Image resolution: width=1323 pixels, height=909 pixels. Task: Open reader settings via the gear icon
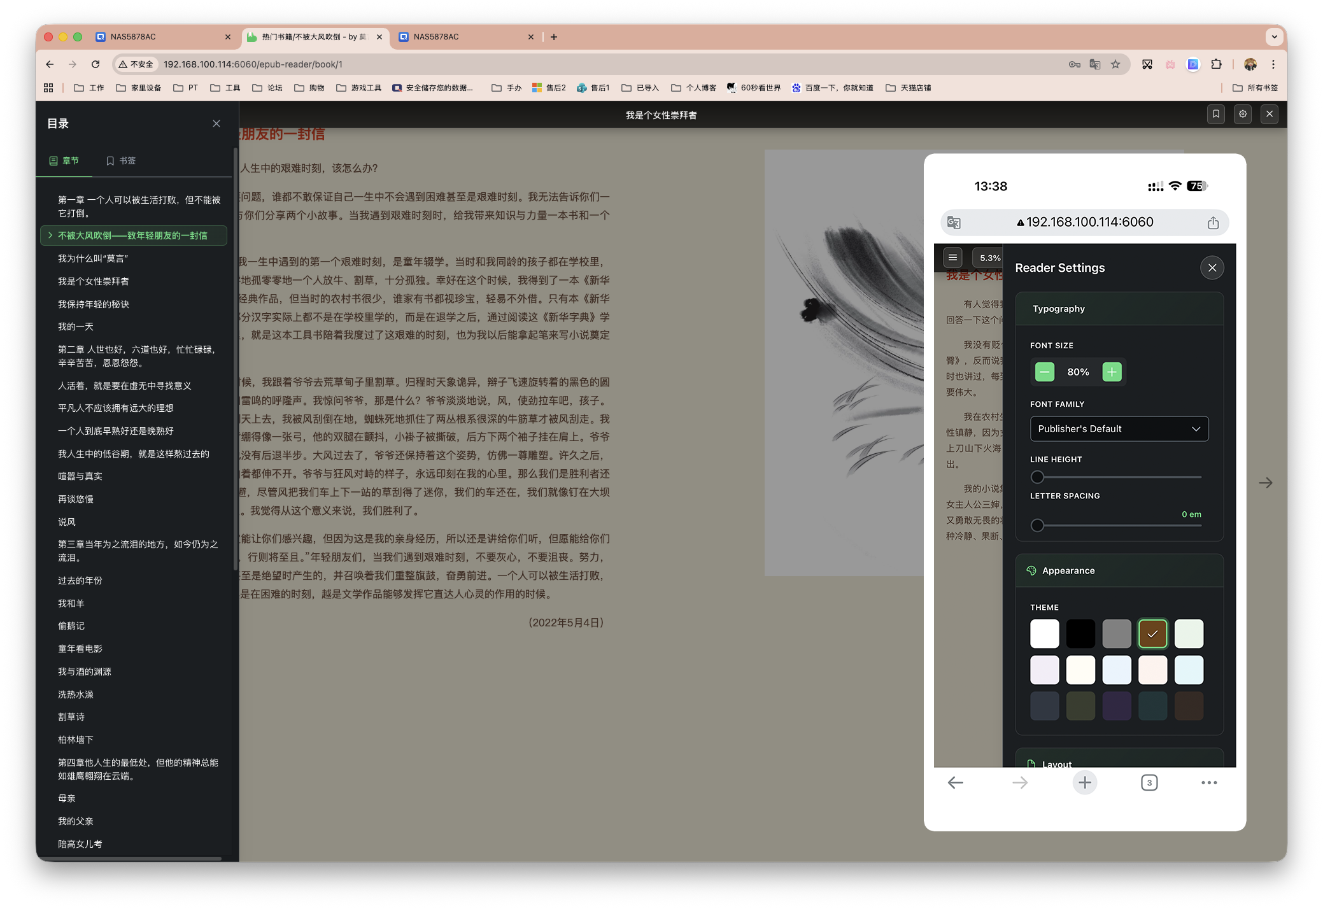1243,115
